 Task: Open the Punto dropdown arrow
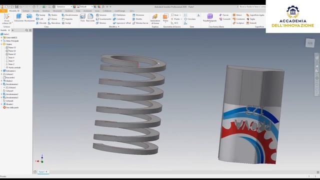click(181, 19)
